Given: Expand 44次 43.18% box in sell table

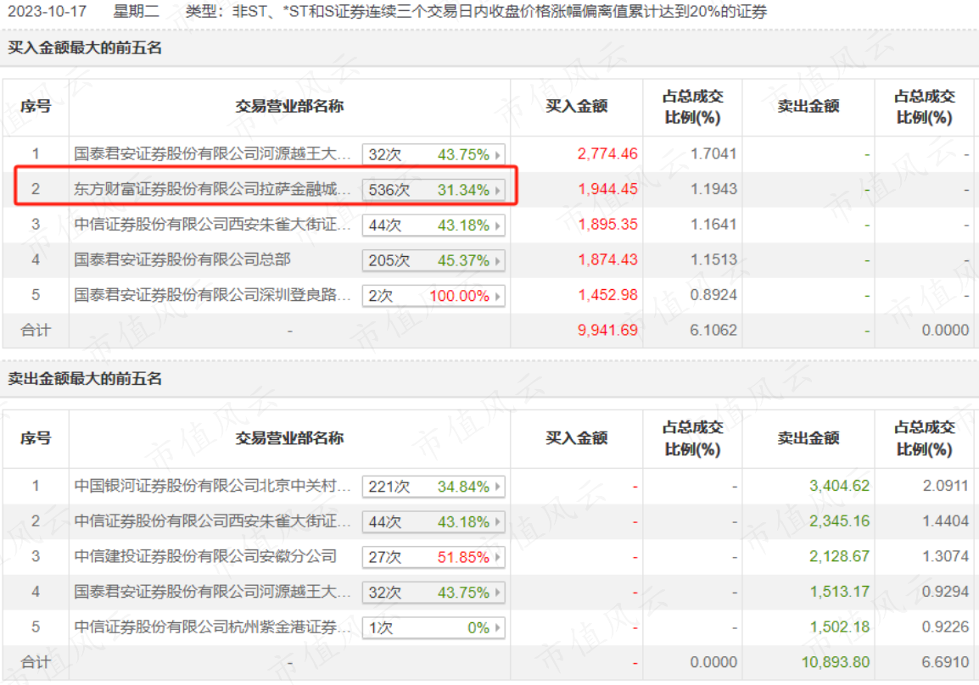Looking at the screenshot, I should coord(434,522).
